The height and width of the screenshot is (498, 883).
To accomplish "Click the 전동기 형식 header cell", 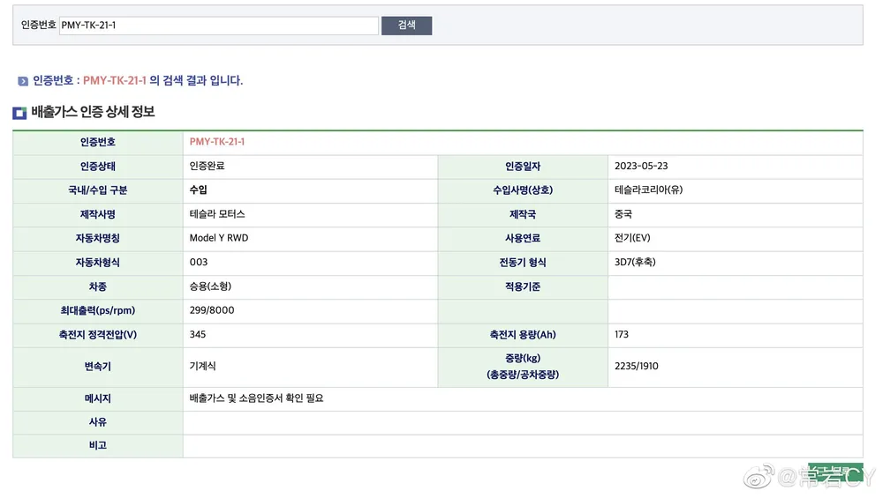I will click(523, 263).
